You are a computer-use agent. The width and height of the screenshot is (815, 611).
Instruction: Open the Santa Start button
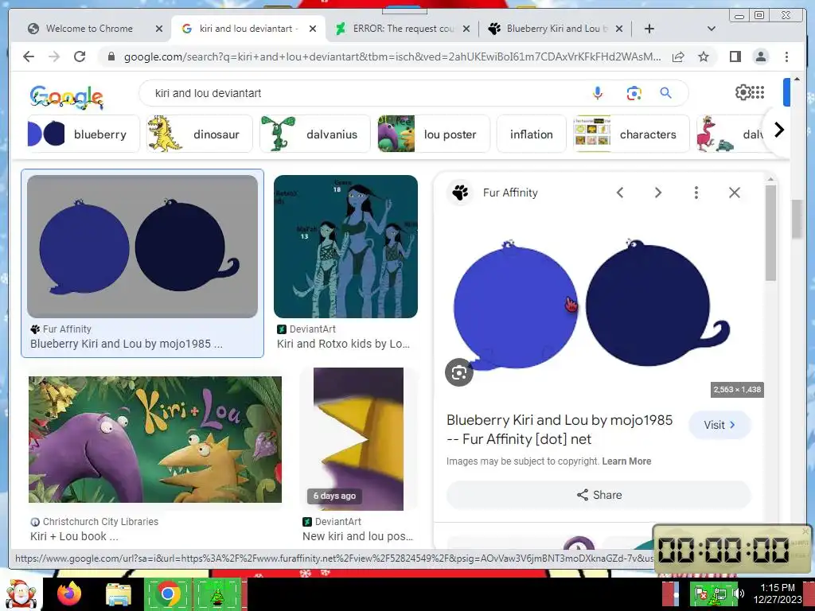(x=21, y=593)
